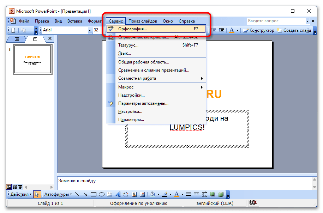Select the Rectangle shape tool

click(94, 194)
